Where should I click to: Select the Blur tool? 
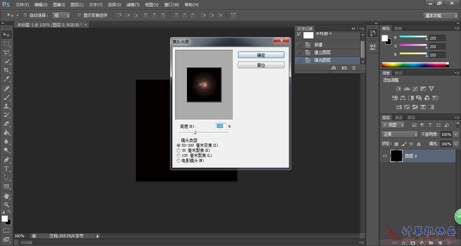click(6, 141)
